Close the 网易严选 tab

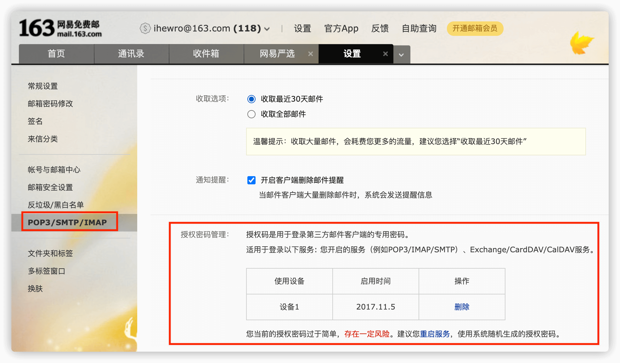click(311, 54)
